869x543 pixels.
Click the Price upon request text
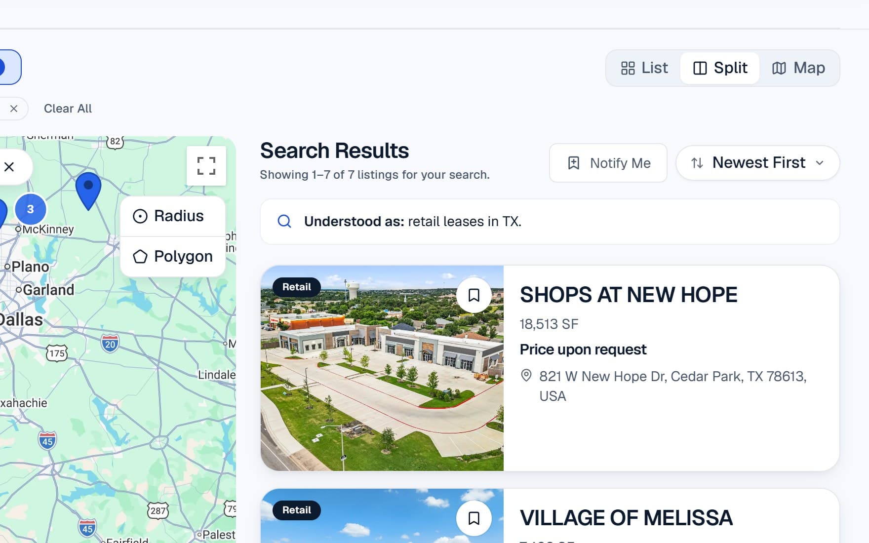583,349
